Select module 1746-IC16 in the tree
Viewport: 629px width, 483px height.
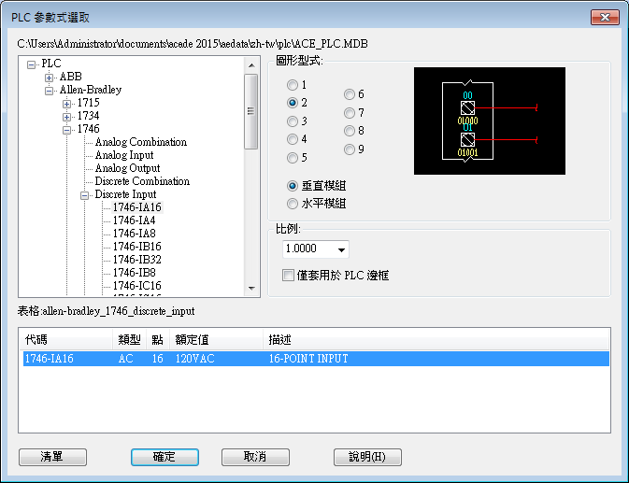136,286
